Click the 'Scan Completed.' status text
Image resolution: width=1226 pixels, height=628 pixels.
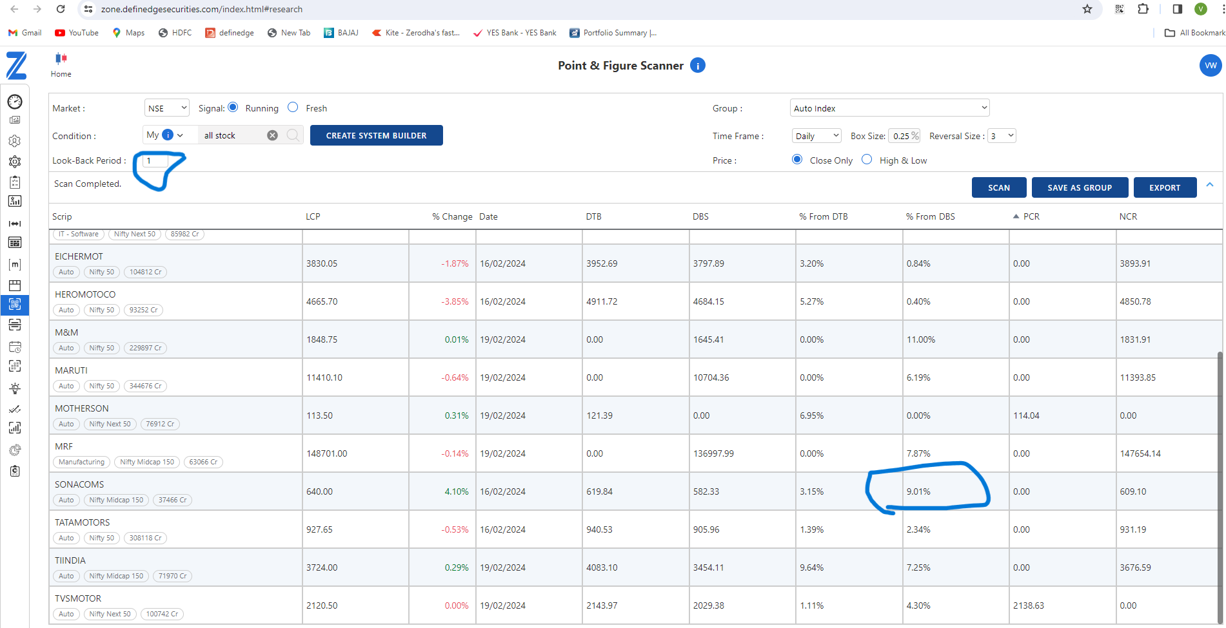coord(88,184)
